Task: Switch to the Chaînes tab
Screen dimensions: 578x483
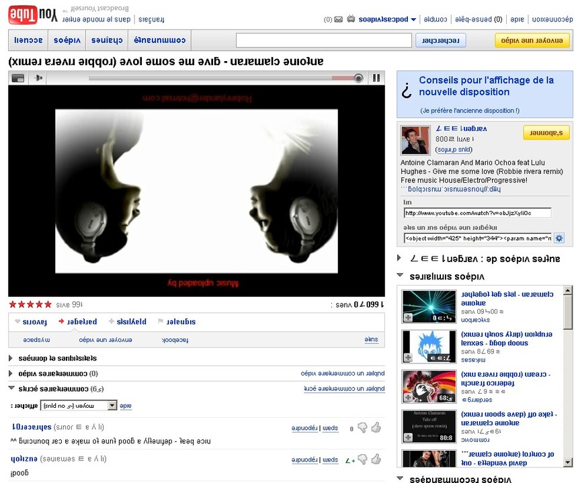Action: coord(107,40)
